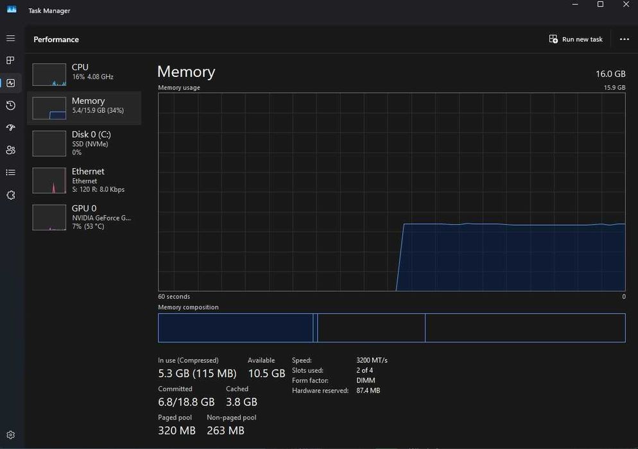Click the GPU 0 mini graph thumbnail

49,217
